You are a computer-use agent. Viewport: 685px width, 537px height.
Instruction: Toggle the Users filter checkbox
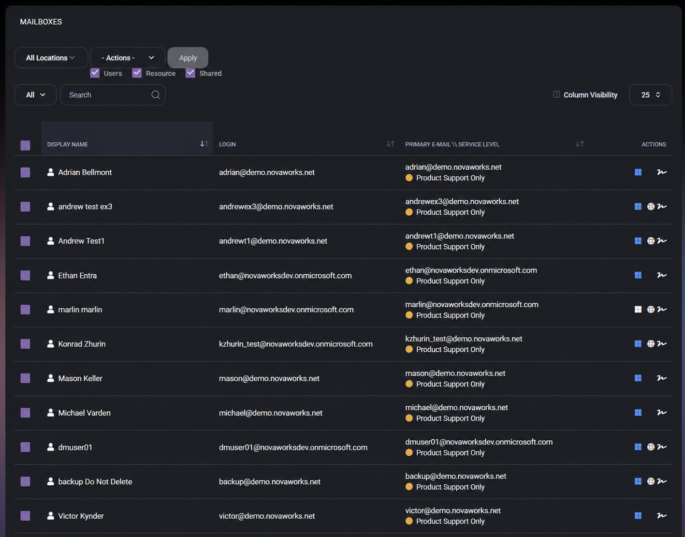click(x=95, y=73)
